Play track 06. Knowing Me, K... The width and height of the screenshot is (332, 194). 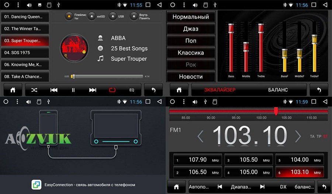[x=25, y=65]
